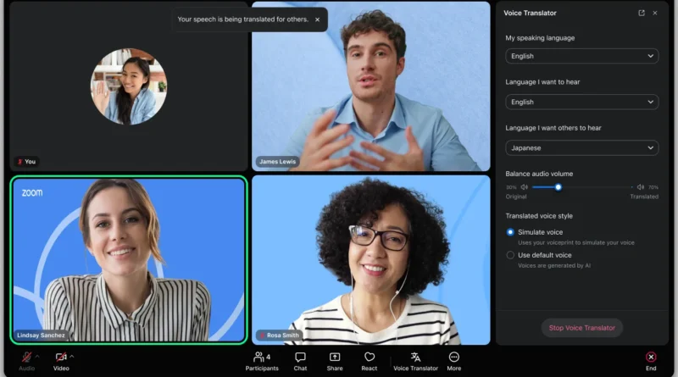678x377 pixels.
Task: Click the Voice Translator toolbar icon
Action: coord(415,358)
